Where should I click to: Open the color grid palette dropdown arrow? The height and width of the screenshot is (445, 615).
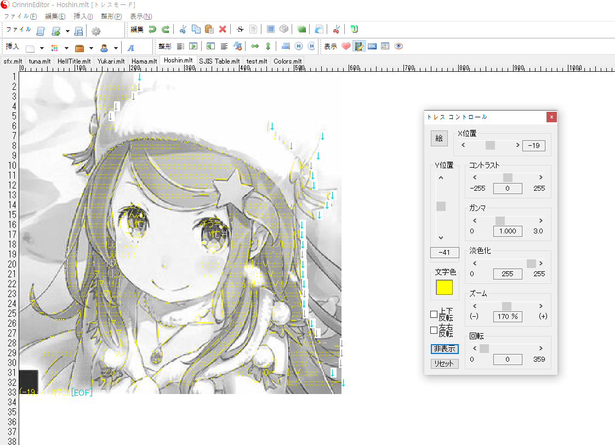[x=66, y=48]
